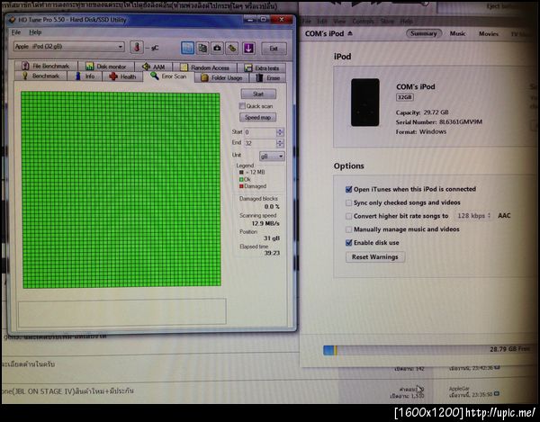Open the HD Tune Help menu
Viewport: 540px width, 422px height.
(35, 32)
